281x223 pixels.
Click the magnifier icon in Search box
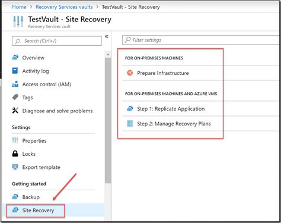[18, 41]
